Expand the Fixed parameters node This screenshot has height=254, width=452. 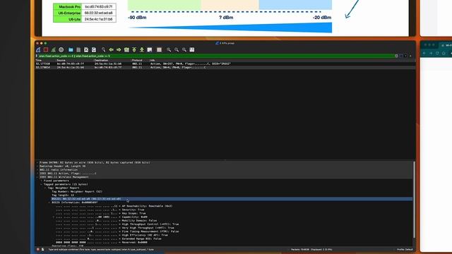41,181
